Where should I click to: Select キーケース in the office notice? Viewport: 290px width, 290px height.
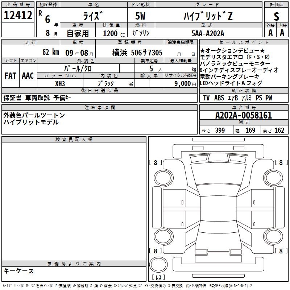point(19,271)
